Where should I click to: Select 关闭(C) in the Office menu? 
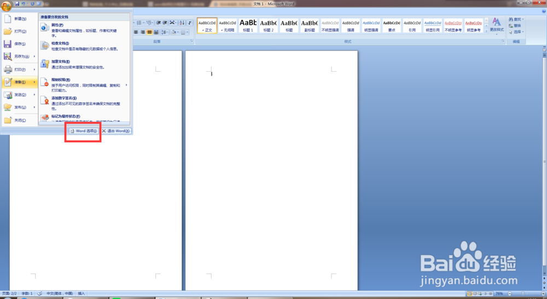20,120
